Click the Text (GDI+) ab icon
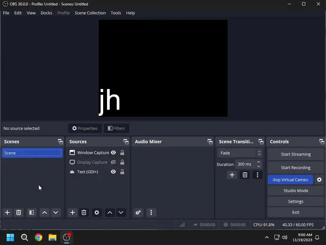326x245 pixels. [72, 172]
